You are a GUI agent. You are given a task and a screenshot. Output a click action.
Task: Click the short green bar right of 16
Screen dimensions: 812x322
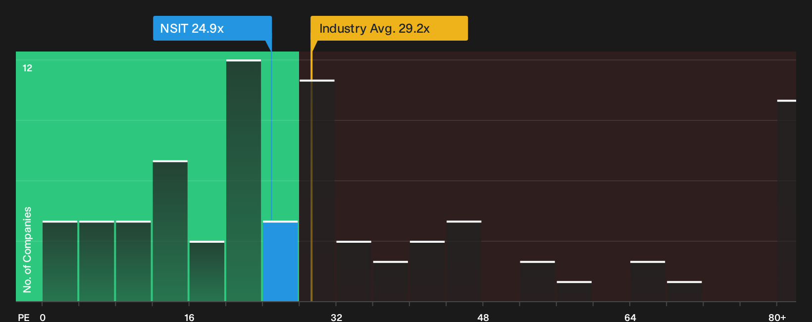click(207, 271)
